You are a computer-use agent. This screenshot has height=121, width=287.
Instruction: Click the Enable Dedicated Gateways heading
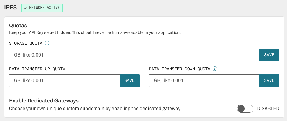[x=44, y=101]
